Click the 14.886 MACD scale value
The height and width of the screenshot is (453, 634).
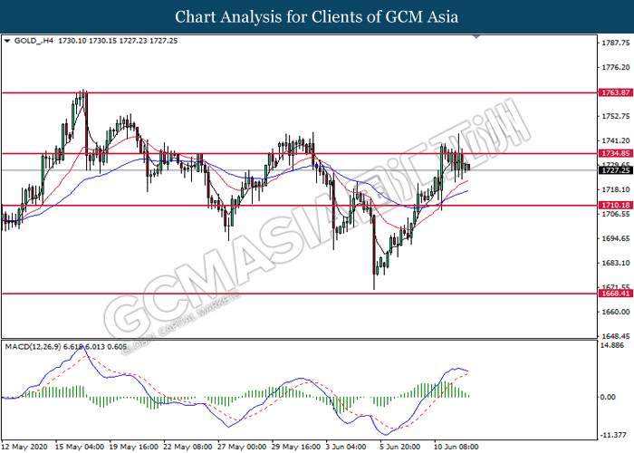coord(612,345)
